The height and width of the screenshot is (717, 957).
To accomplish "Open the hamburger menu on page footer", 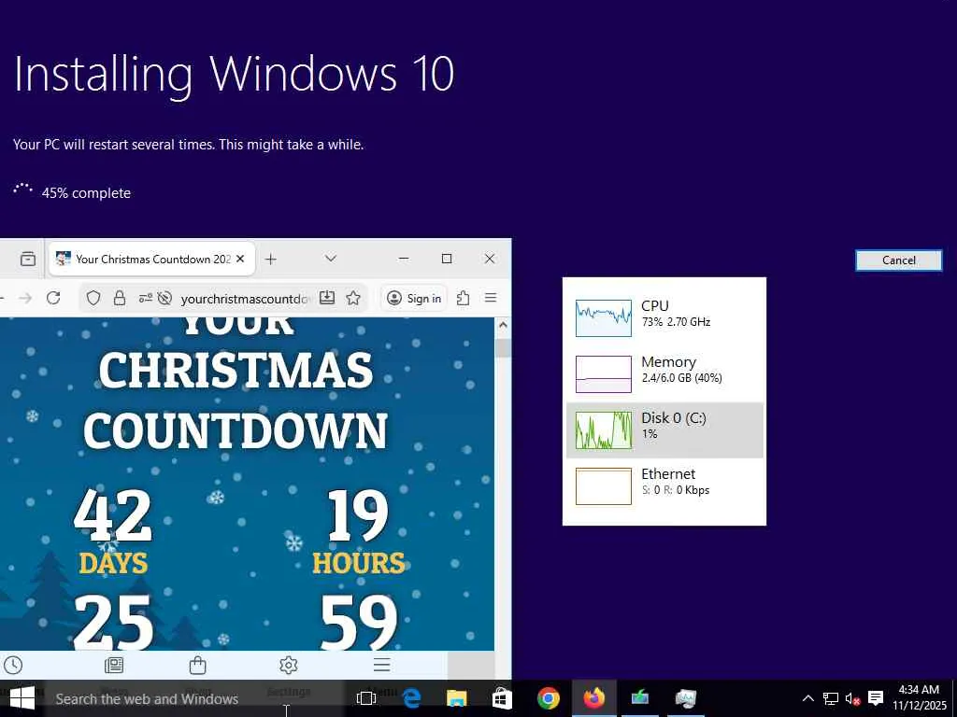I will [x=382, y=665].
